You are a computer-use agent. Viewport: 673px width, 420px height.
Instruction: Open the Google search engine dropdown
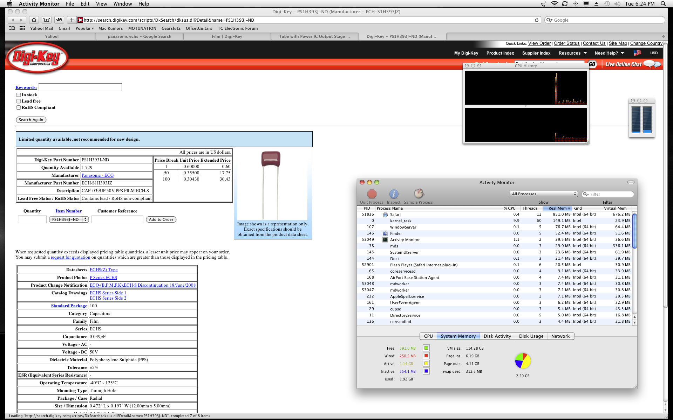[549, 20]
